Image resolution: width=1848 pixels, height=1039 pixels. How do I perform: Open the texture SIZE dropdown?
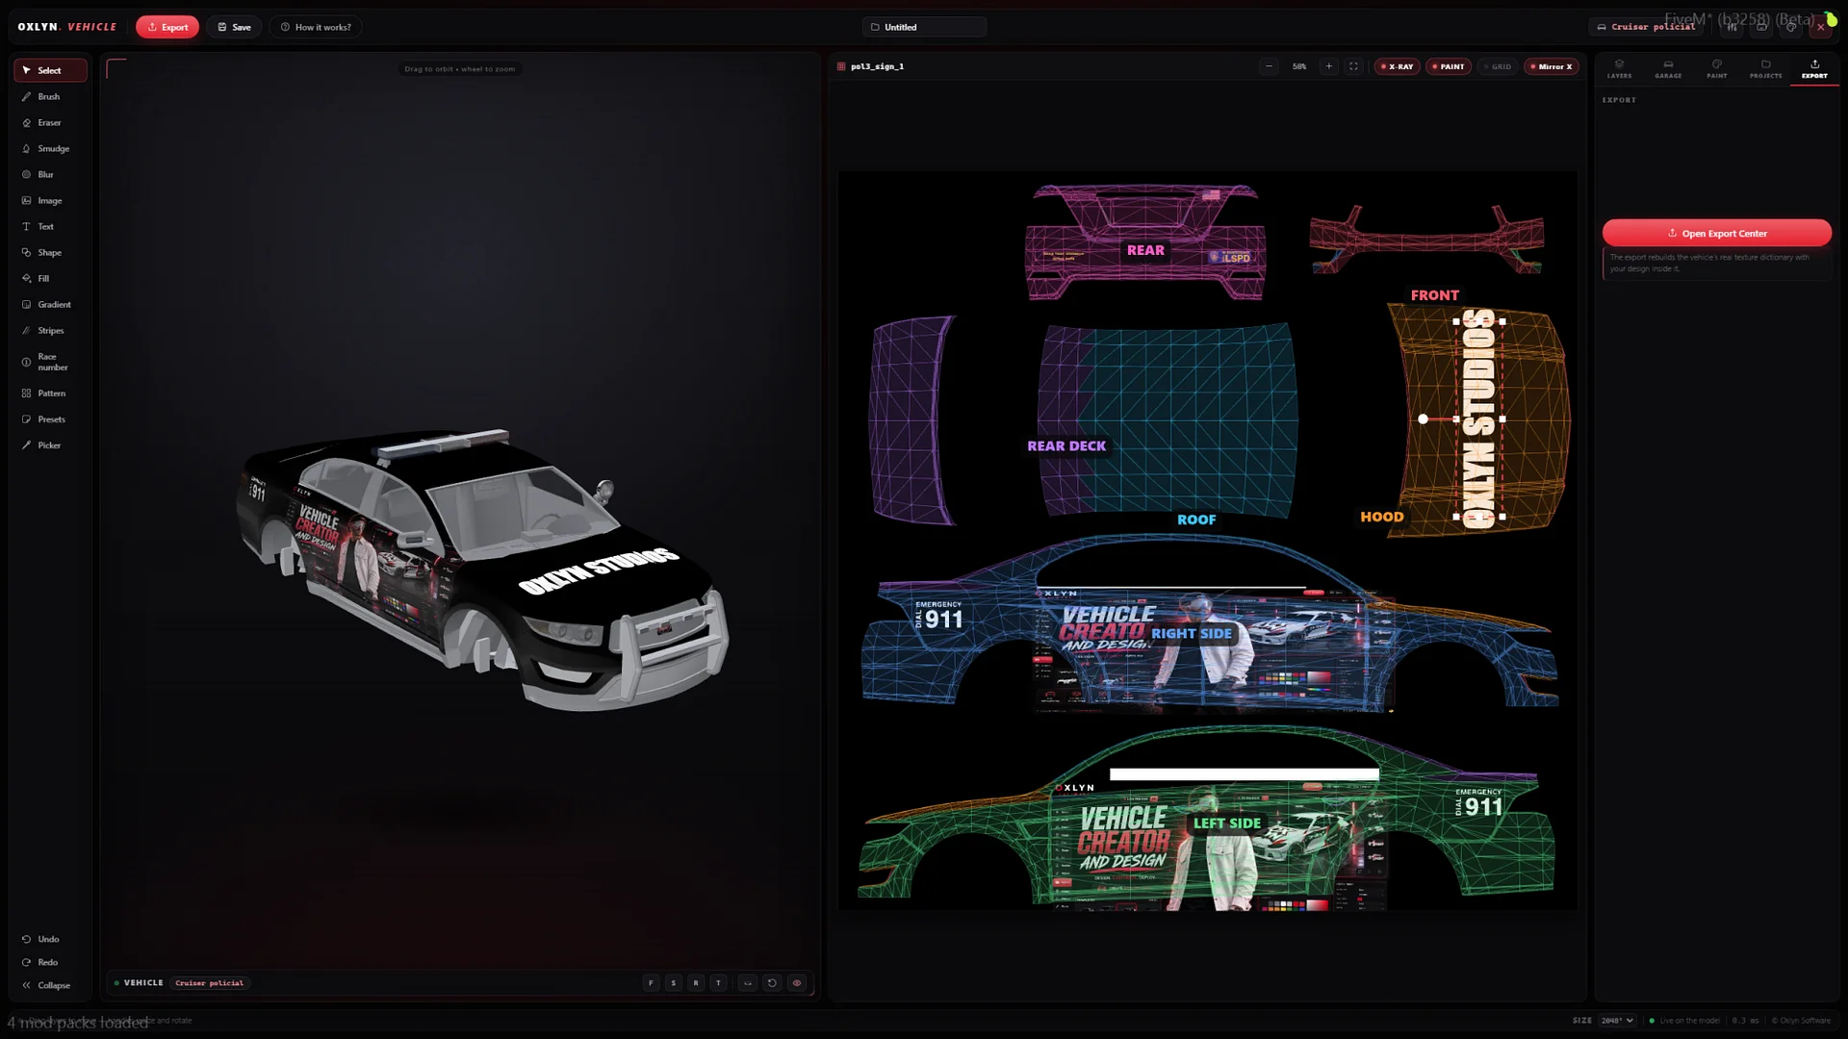click(1617, 1020)
